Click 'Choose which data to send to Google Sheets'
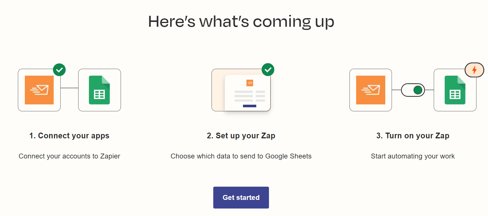 point(241,156)
